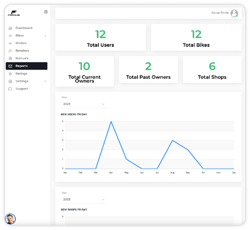Viewport: 250px width, 230px height.
Task: Click the Reports envelope icon
Action: (x=10, y=66)
